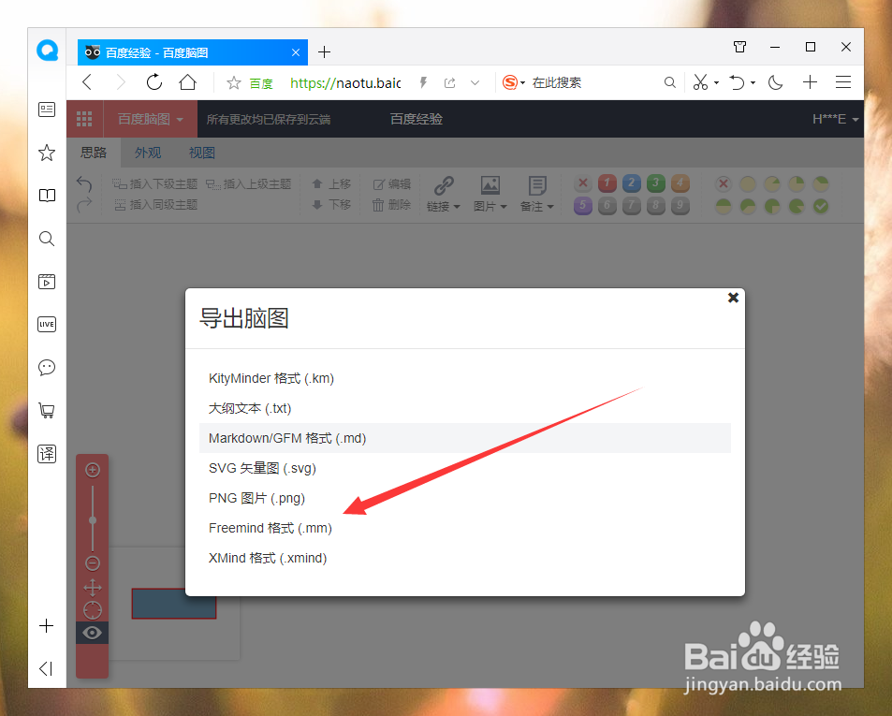Image resolution: width=892 pixels, height=716 pixels.
Task: Expand the 百度脑图 dropdown menu
Action: 150,119
